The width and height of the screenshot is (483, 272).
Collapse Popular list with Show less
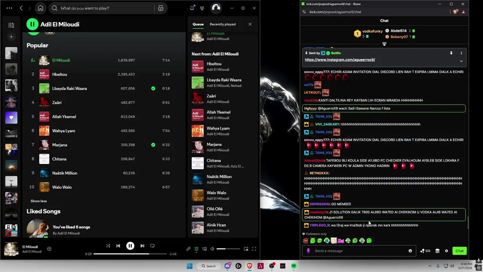[x=38, y=201]
